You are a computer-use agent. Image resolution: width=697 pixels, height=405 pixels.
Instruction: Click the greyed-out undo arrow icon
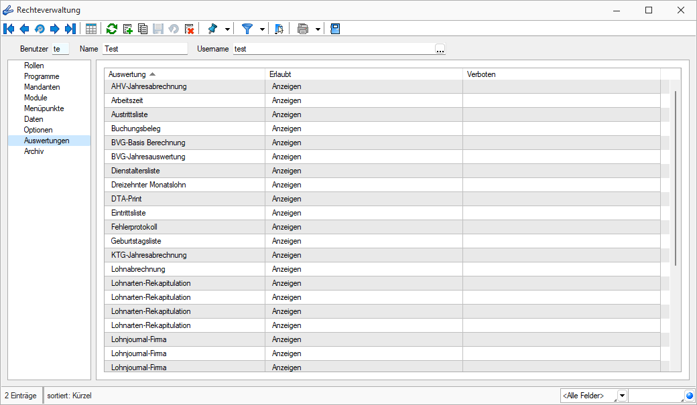[x=174, y=29]
